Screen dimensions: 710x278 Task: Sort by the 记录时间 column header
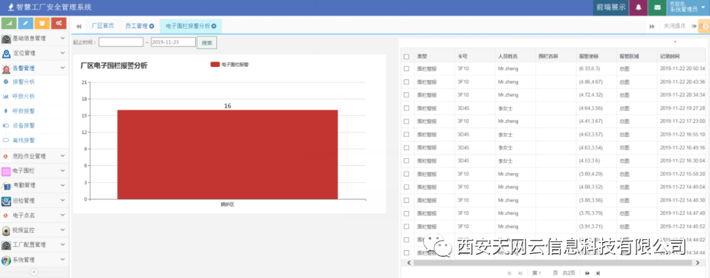pyautogui.click(x=670, y=56)
